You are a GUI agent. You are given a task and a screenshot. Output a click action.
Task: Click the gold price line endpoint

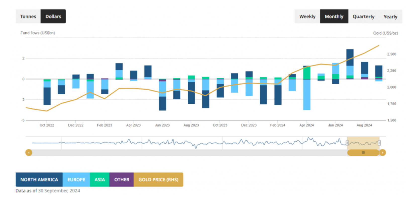pyautogui.click(x=379, y=46)
